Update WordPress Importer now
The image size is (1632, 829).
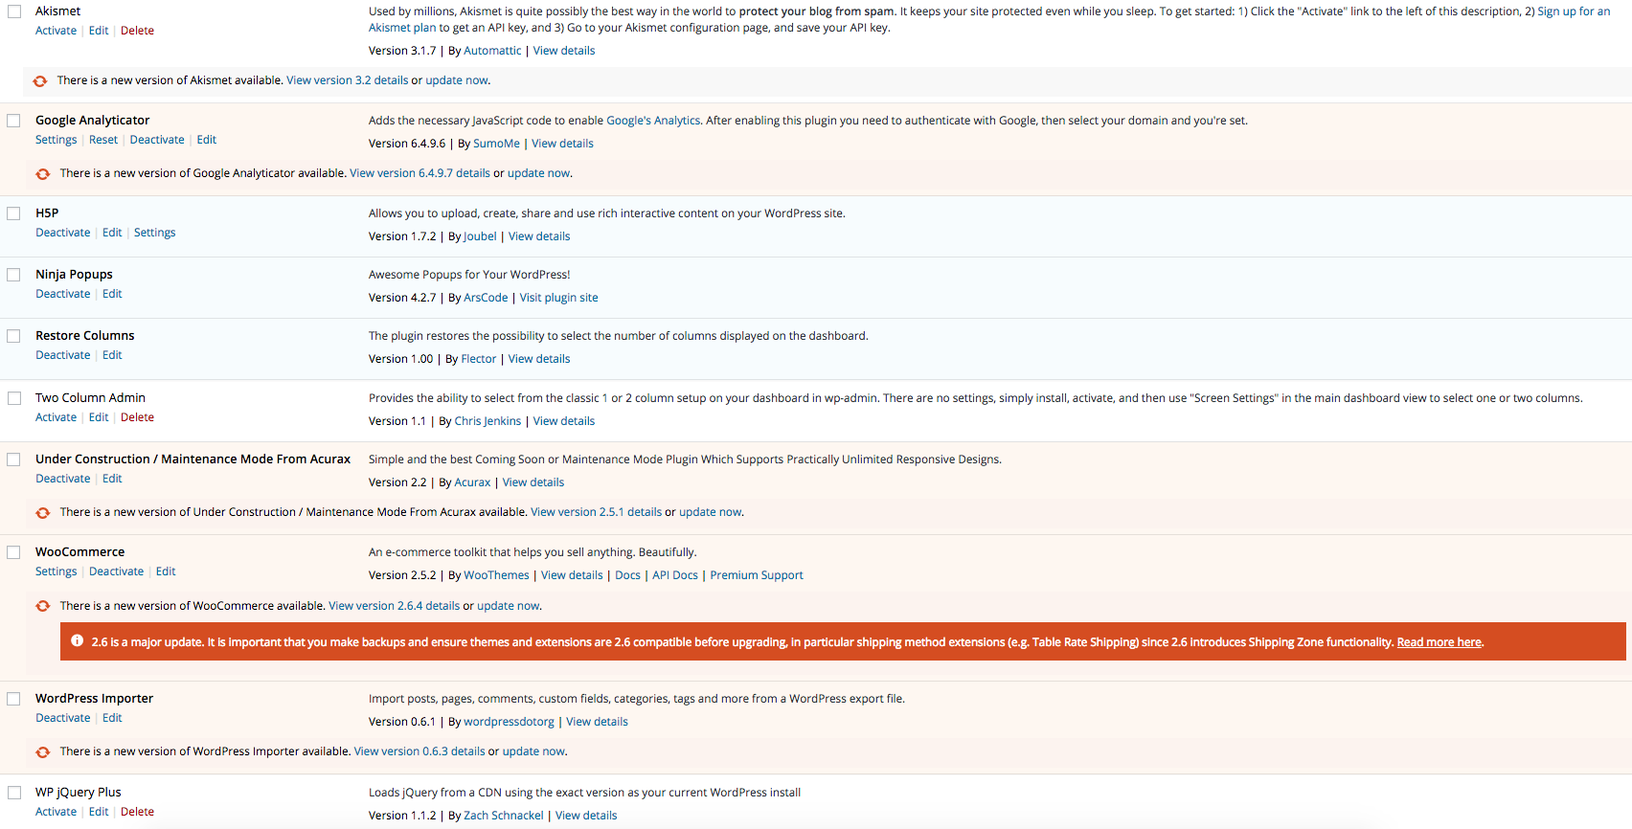[533, 751]
